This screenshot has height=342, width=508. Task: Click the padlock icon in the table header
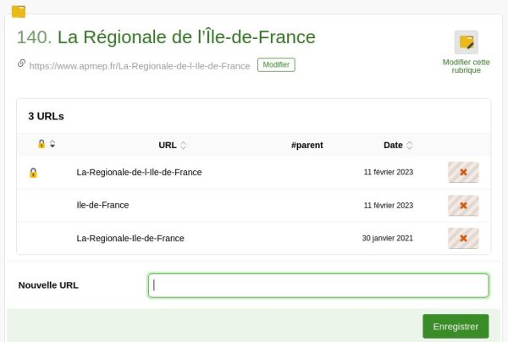click(x=41, y=144)
